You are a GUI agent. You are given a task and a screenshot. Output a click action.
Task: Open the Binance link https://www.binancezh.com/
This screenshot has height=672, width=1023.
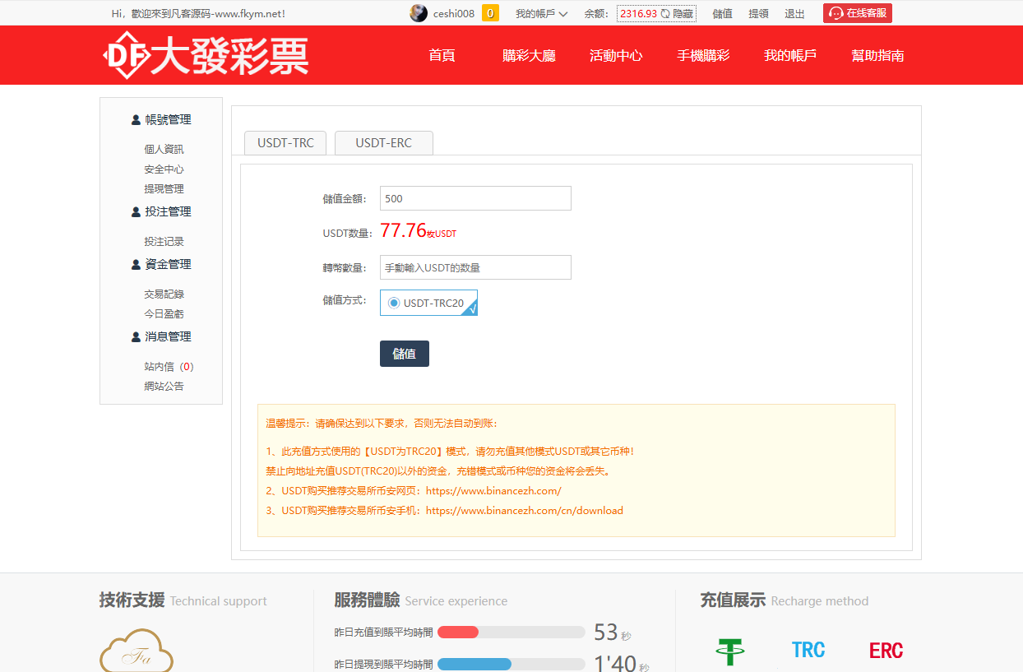pyautogui.click(x=492, y=491)
